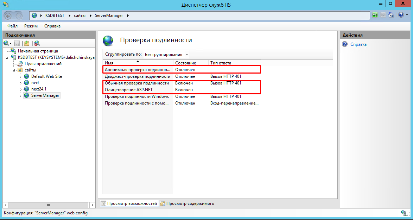The width and height of the screenshot is (413, 220).
Task: Select the ServerManager site in tree
Action: [x=45, y=95]
